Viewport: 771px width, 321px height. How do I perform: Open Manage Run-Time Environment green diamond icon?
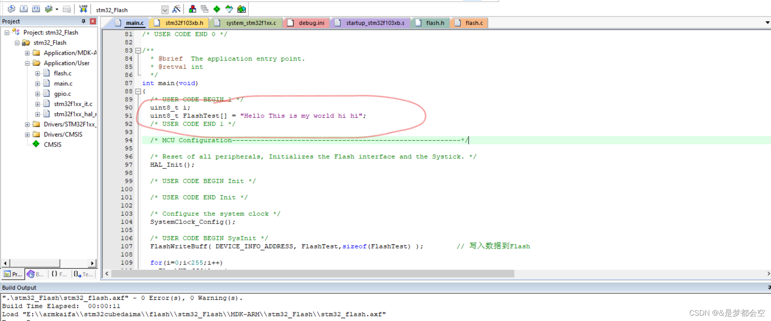point(217,9)
